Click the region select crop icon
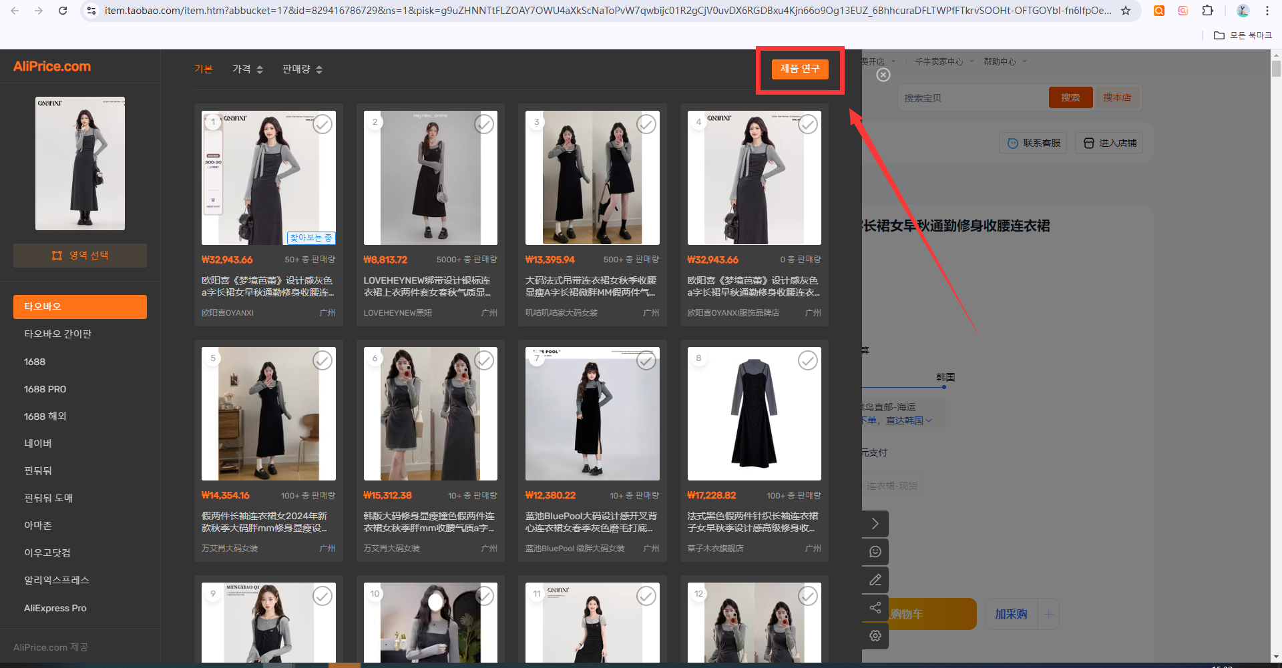1282x668 pixels. pos(57,256)
